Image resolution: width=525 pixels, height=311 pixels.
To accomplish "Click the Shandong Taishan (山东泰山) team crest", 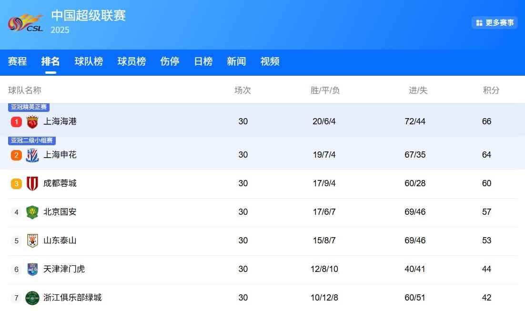I will click(32, 241).
